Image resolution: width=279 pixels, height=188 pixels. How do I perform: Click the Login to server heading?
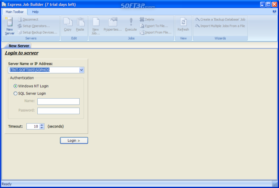[22, 53]
